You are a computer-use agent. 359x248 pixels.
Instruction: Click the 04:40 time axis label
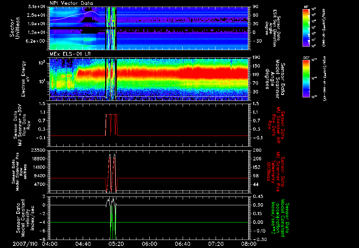pos(83,244)
